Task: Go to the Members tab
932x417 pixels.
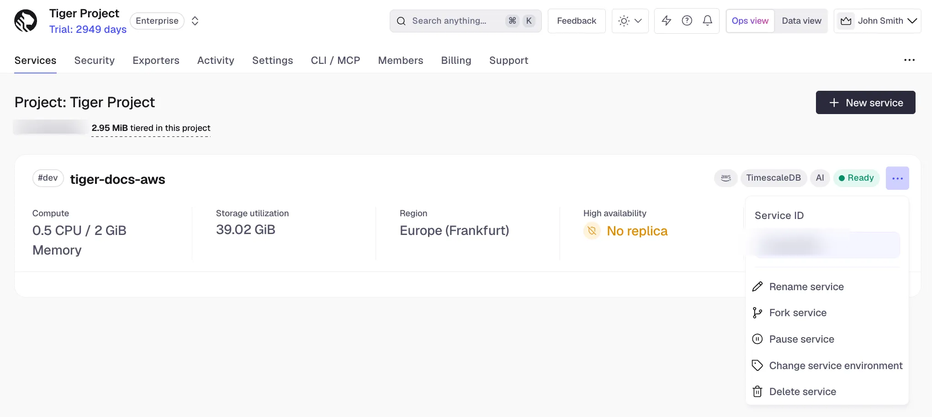Action: click(x=401, y=61)
